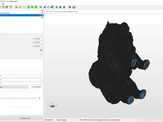Click the blue and green triangle icon
Image resolution: width=163 pixels, height=122 pixels.
coord(44,7)
